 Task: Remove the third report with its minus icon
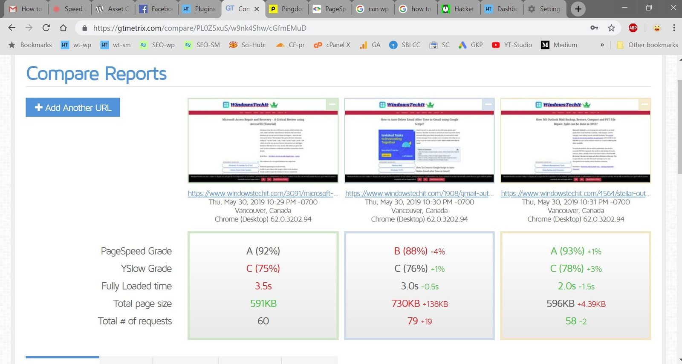click(645, 104)
